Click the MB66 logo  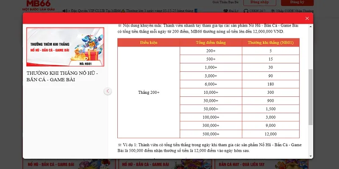39,4
